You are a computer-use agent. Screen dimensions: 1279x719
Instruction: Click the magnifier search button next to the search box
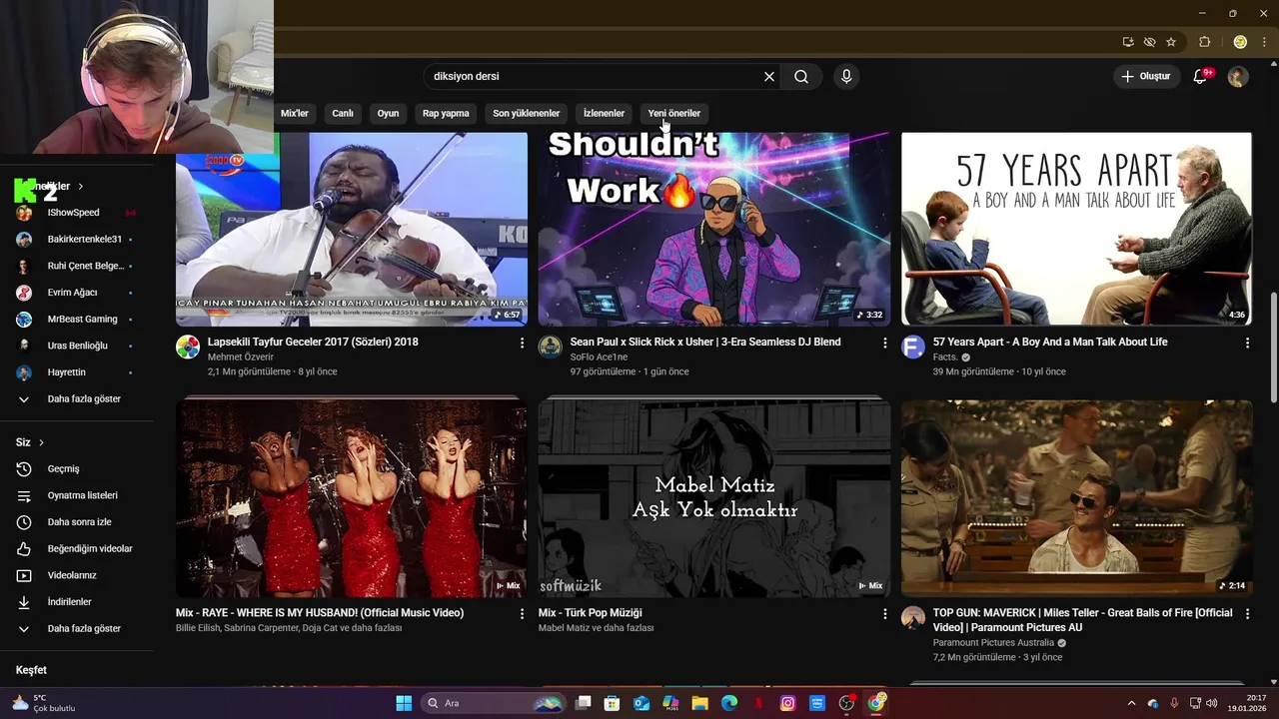point(801,77)
